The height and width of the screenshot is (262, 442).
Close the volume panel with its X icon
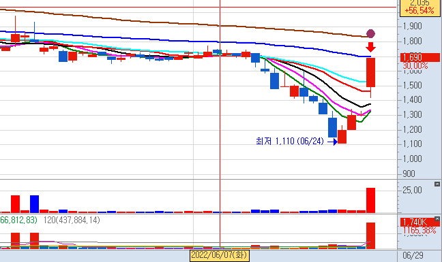[437, 184]
